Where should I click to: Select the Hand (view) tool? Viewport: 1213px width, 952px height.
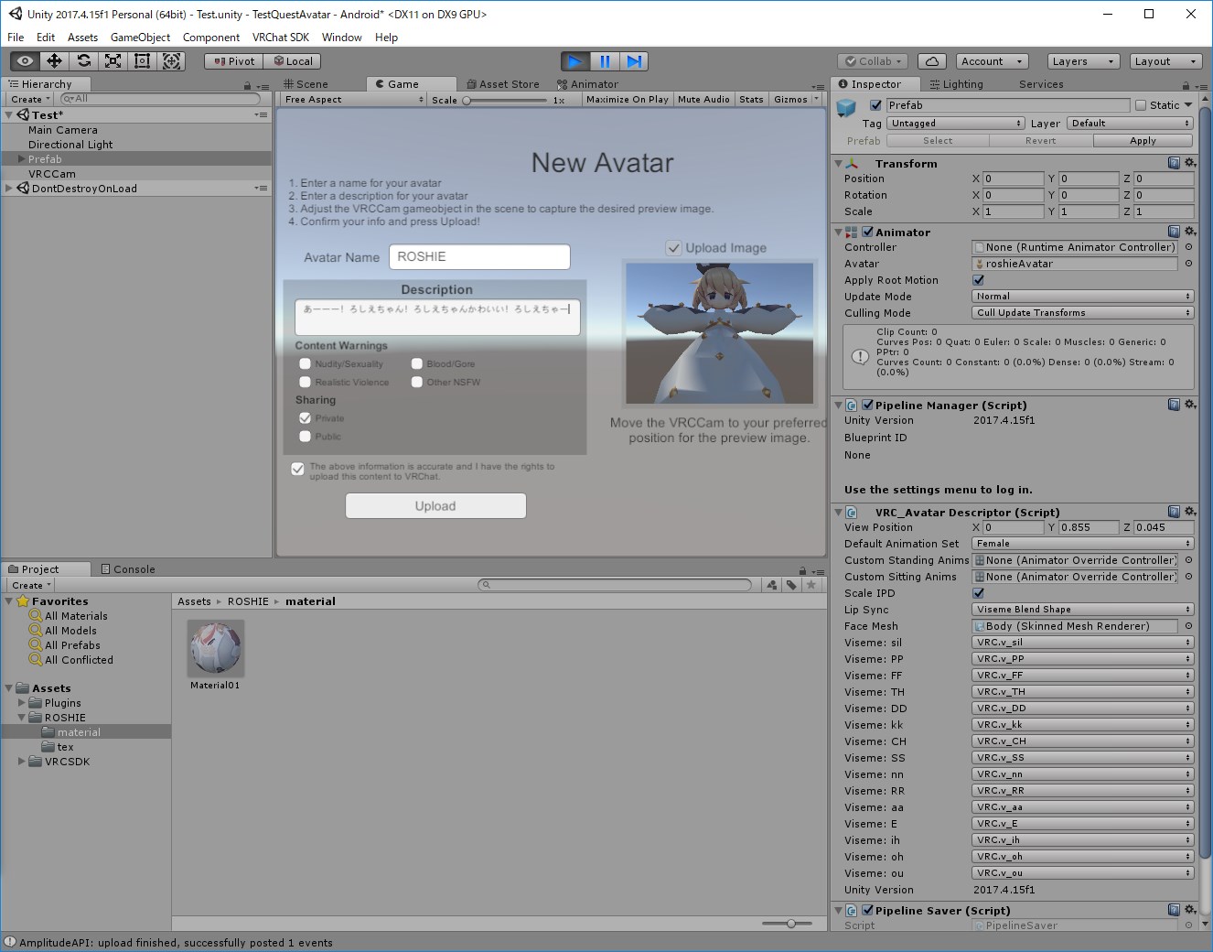pyautogui.click(x=26, y=61)
